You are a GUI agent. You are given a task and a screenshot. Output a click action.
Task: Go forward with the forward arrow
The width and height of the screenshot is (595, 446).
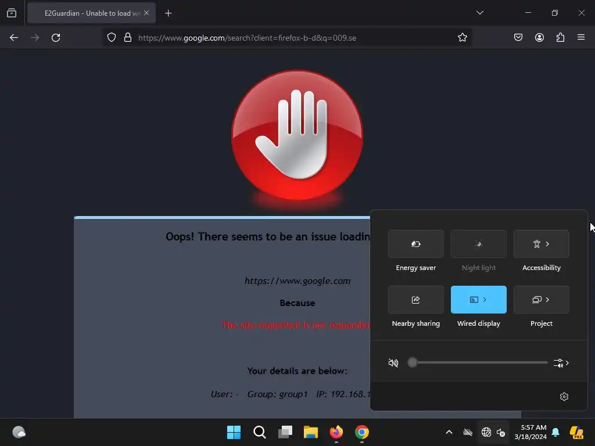tap(35, 38)
